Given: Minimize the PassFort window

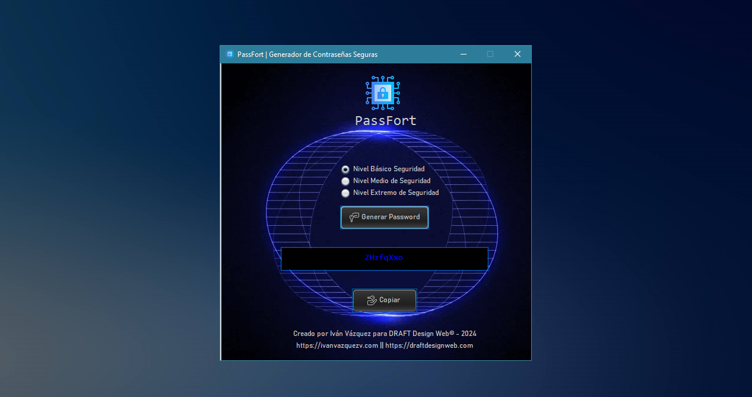Looking at the screenshot, I should (463, 55).
